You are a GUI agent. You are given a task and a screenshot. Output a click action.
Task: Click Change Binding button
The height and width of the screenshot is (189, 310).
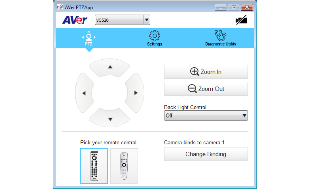pos(206,154)
